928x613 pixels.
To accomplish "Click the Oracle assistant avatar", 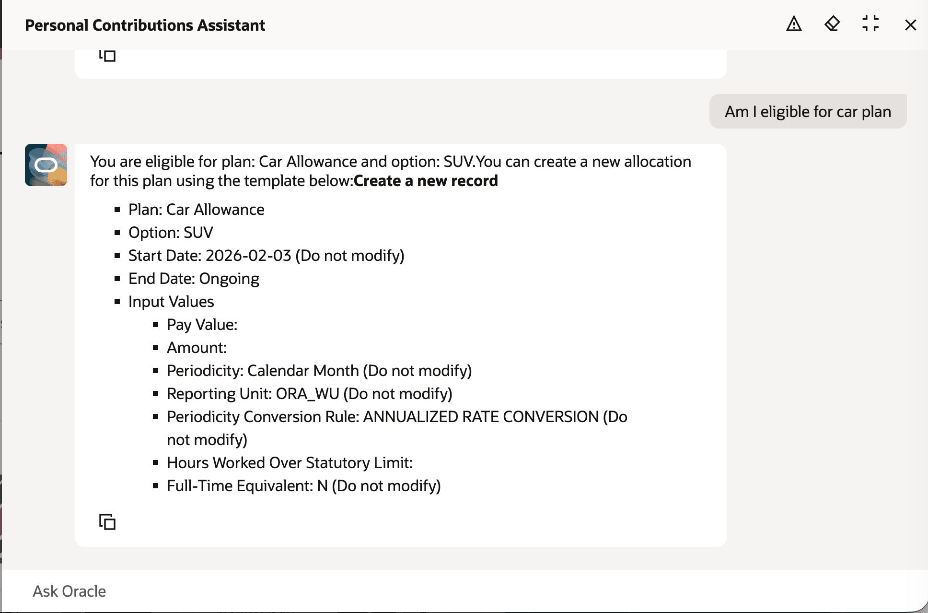I will tap(46, 165).
